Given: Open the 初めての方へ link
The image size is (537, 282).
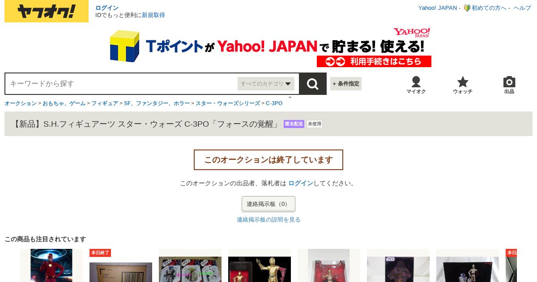Looking at the screenshot, I should tap(489, 8).
